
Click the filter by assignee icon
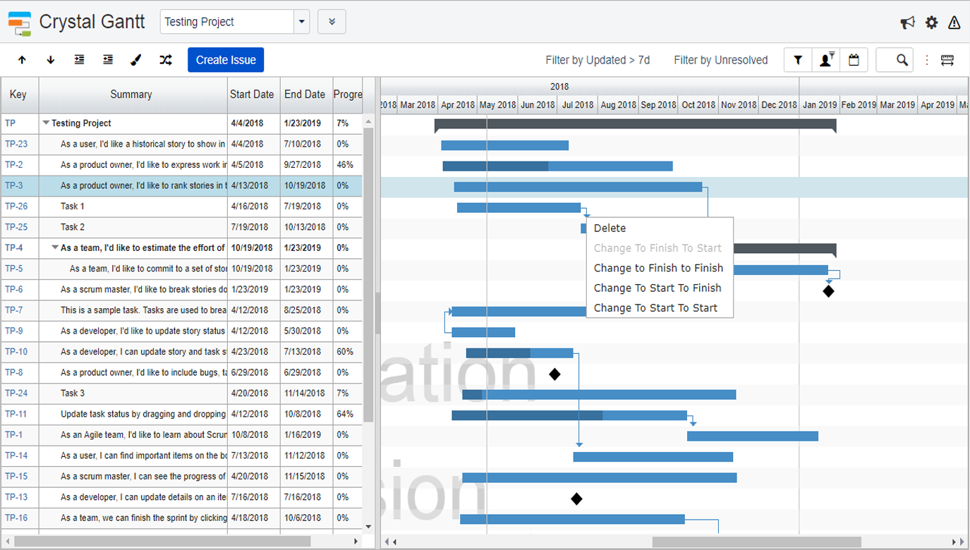826,60
